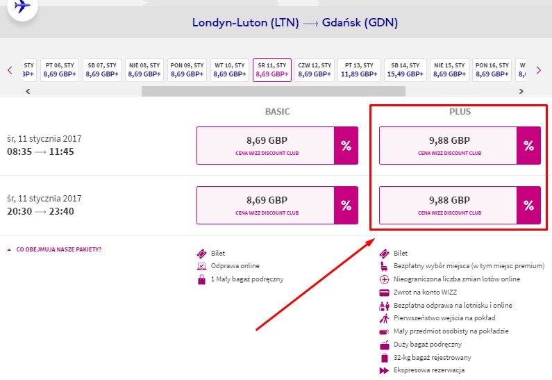552x380 pixels.
Task: Click the percent icon for 20:30 BASIC fare
Action: pos(346,205)
